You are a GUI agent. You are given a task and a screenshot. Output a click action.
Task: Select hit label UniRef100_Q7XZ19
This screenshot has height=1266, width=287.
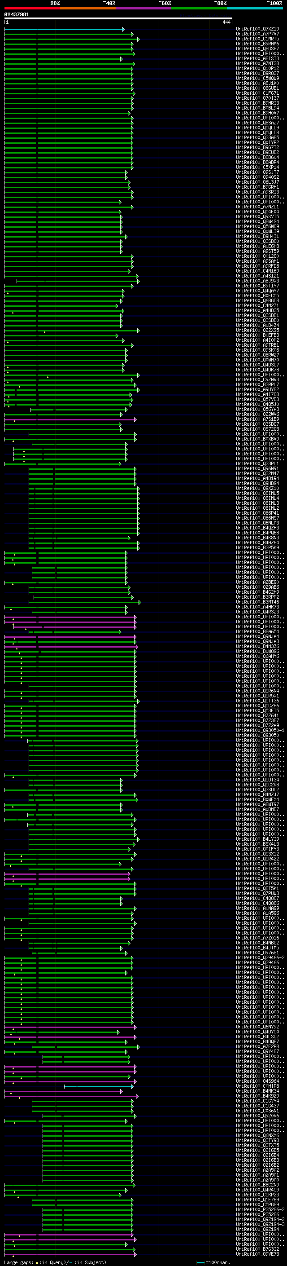[x=257, y=29]
